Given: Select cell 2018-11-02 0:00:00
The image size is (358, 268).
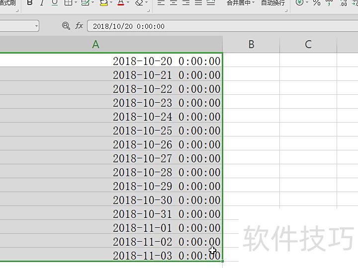Looking at the screenshot, I should click(111, 241).
